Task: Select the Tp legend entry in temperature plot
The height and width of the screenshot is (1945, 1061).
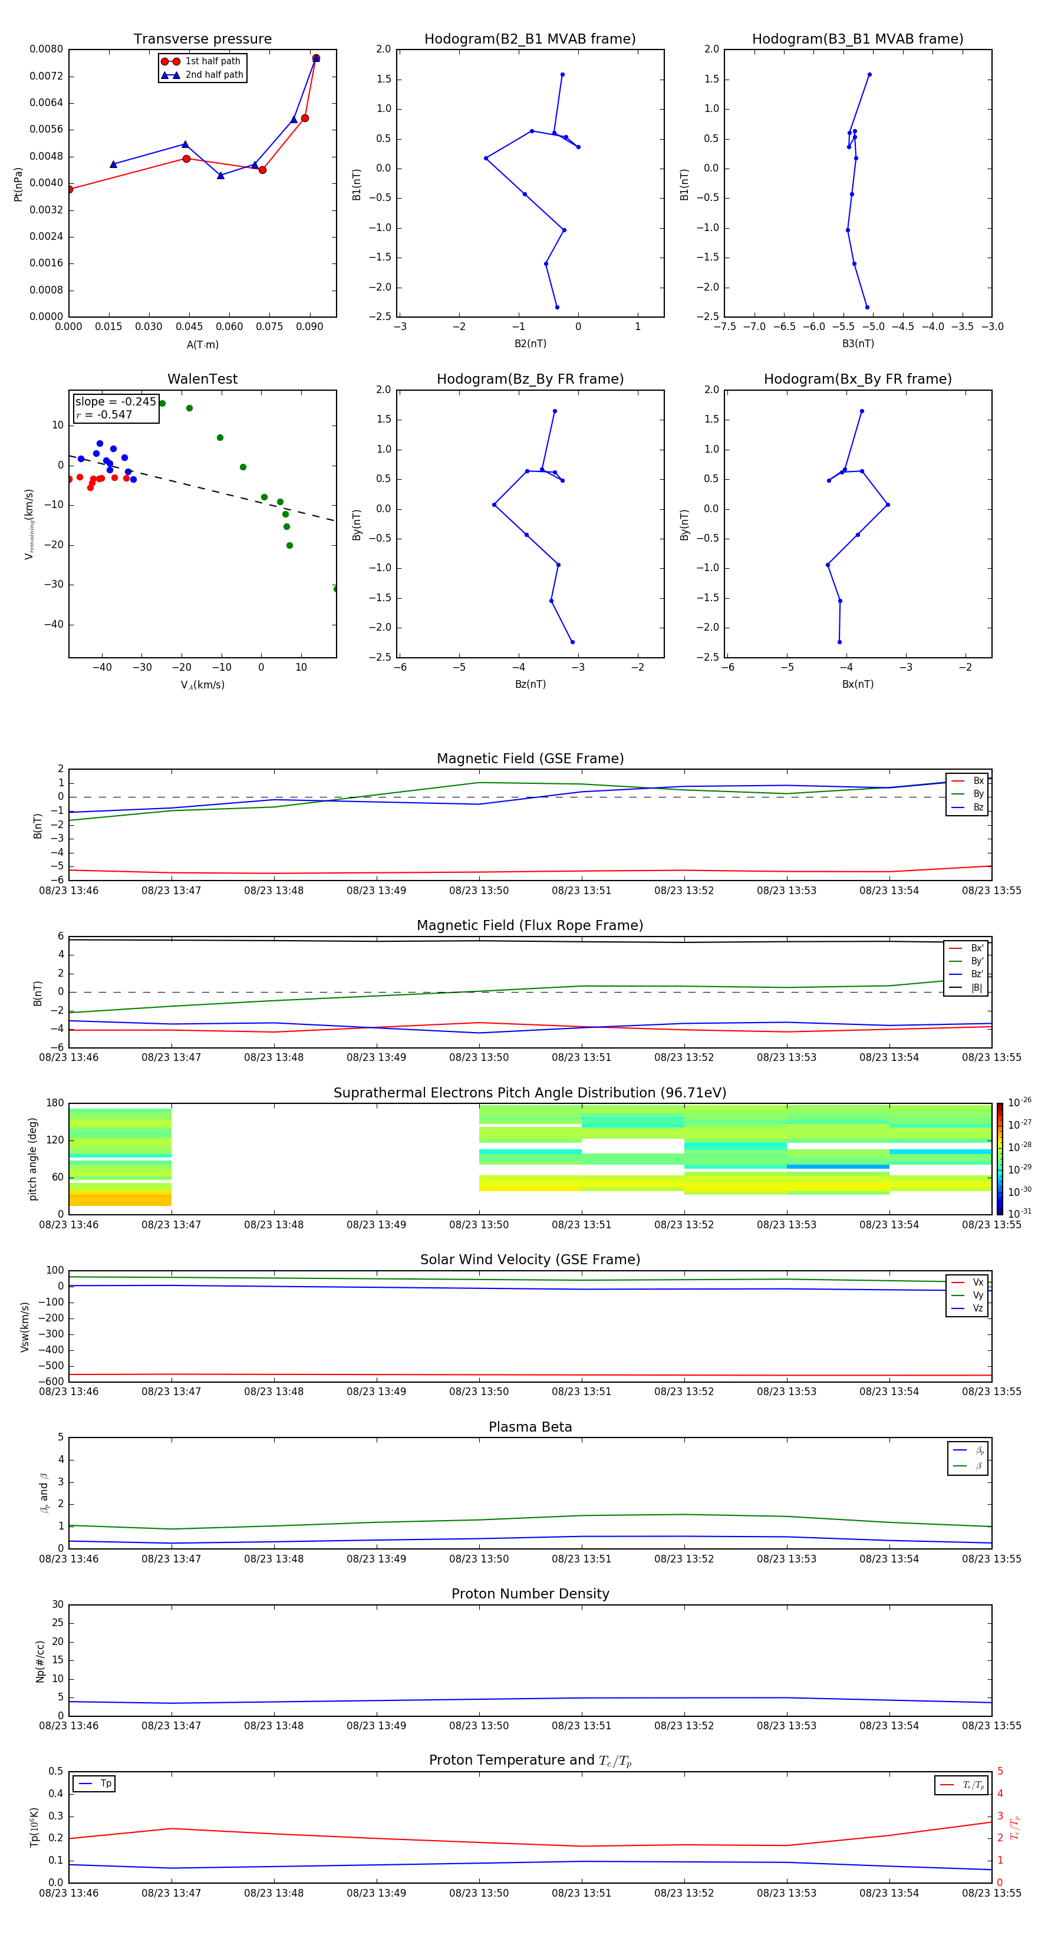Action: point(95,1784)
